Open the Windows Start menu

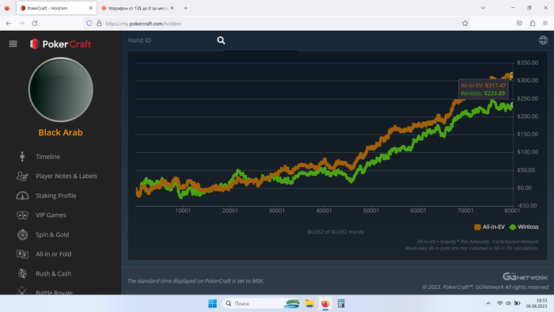coord(213,303)
